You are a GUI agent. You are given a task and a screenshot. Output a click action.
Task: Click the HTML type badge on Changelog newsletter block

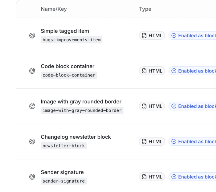click(x=152, y=141)
